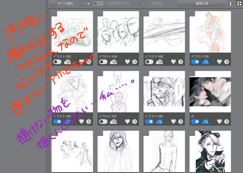
Task: Toggle descending sort order arrow
Action: [x=231, y=4]
